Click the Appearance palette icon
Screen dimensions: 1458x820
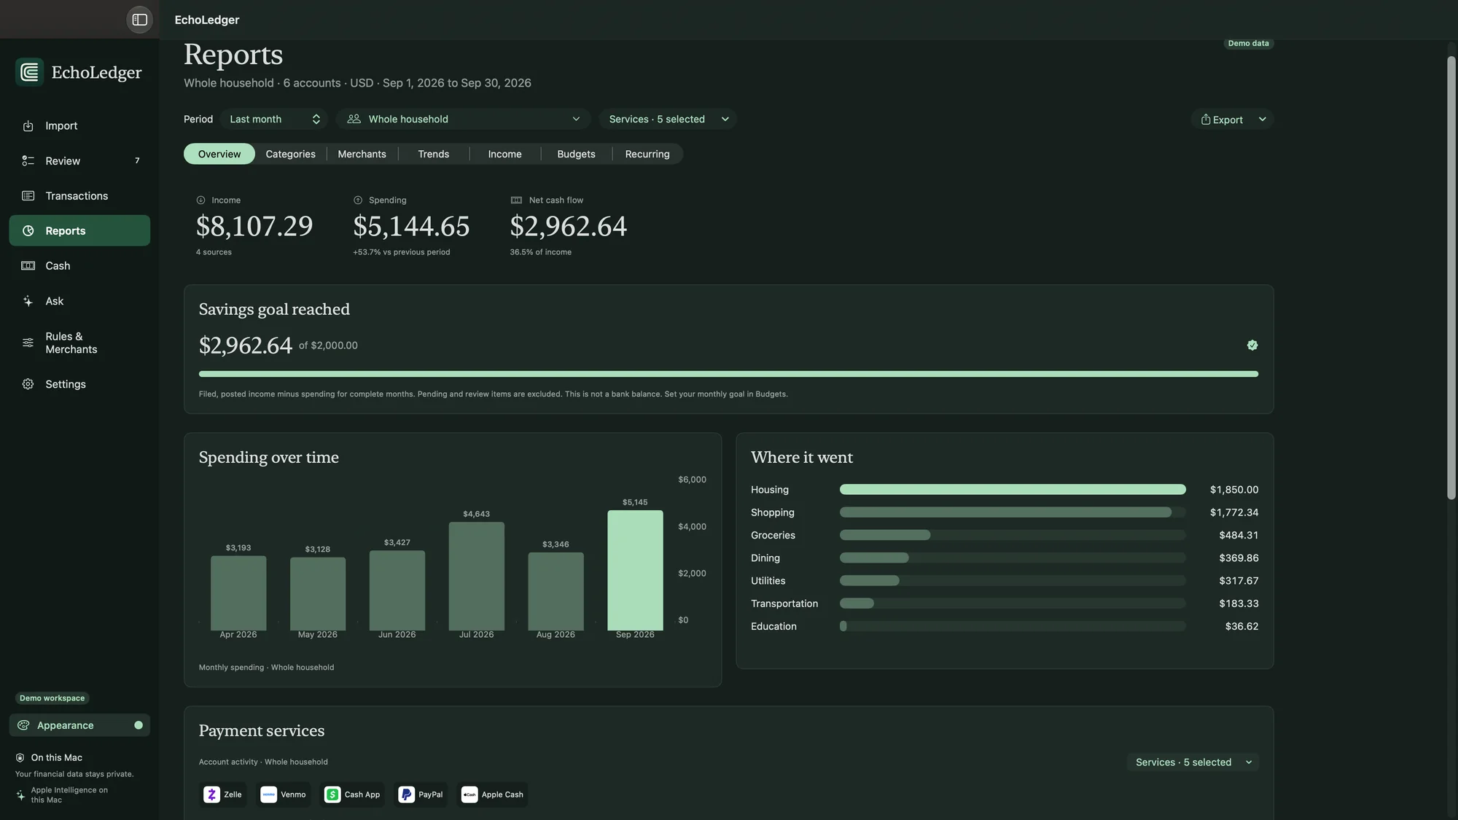[23, 725]
